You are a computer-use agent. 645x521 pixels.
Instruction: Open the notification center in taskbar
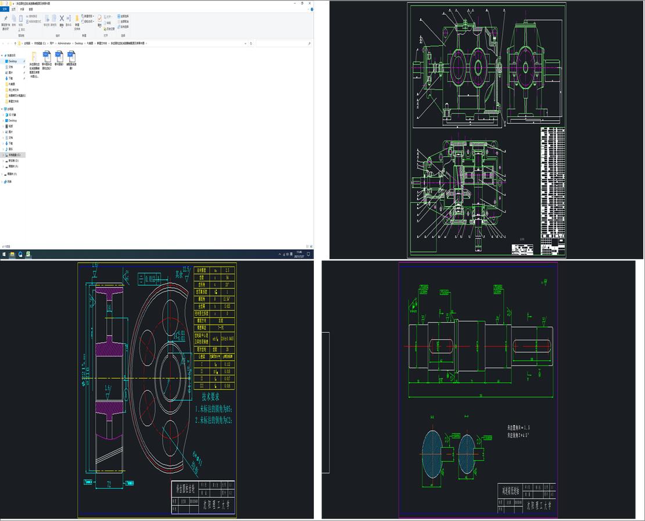[x=309, y=254]
